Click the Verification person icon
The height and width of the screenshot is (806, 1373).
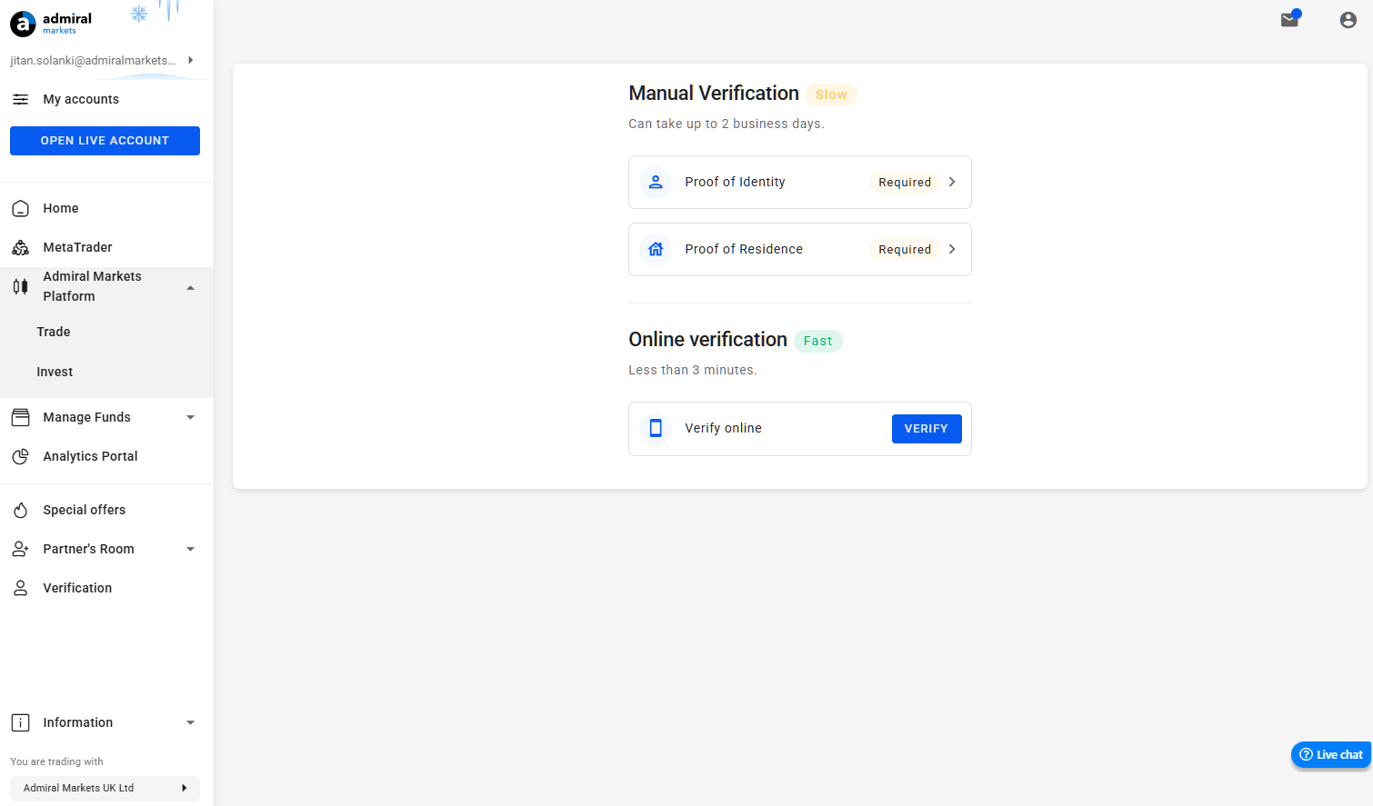click(x=20, y=588)
